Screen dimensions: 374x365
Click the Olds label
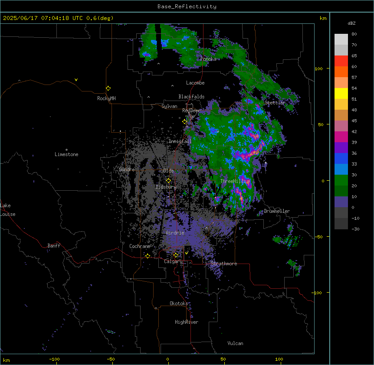point(168,171)
